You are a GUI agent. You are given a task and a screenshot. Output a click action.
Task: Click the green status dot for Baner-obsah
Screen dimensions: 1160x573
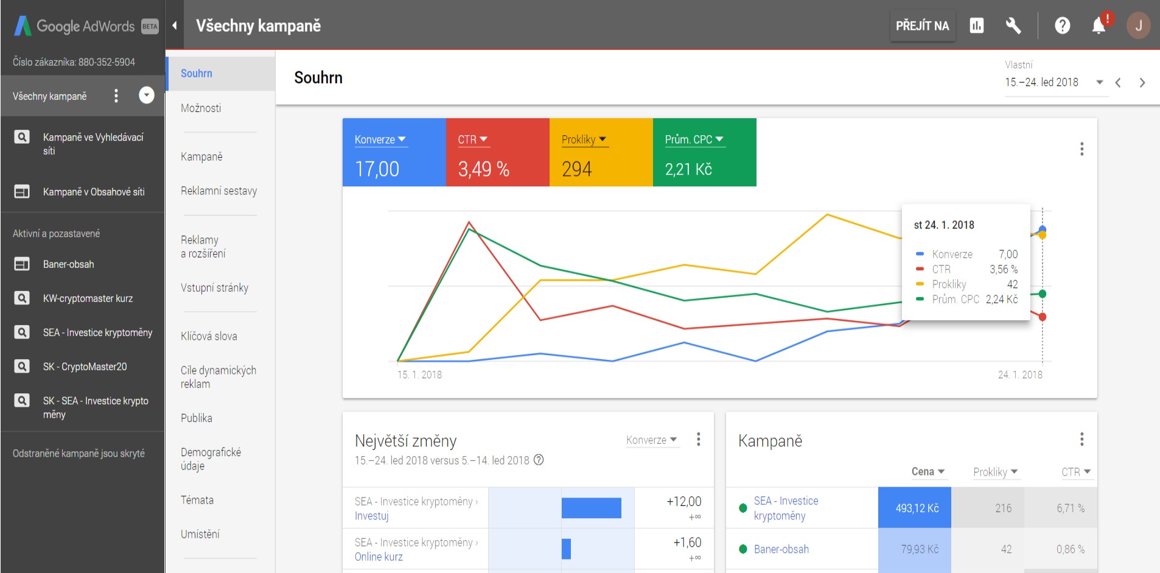coord(742,549)
